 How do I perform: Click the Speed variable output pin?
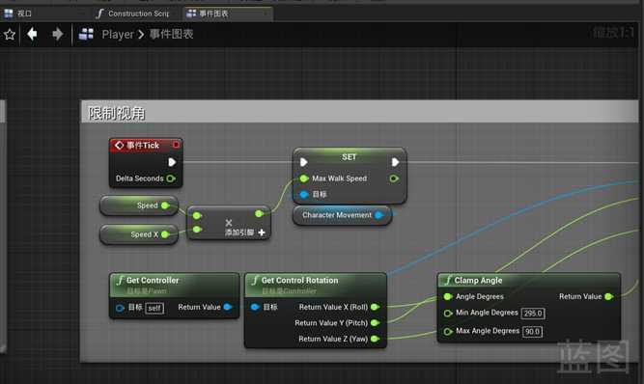165,206
